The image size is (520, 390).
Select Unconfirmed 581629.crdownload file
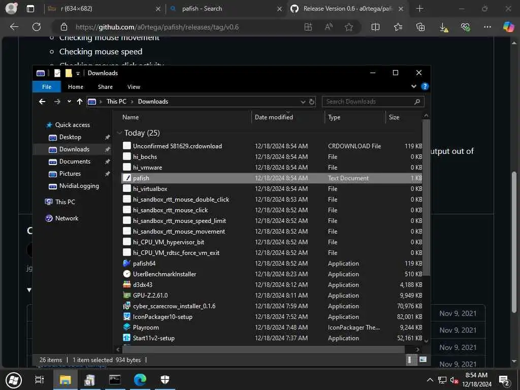pyautogui.click(x=177, y=146)
